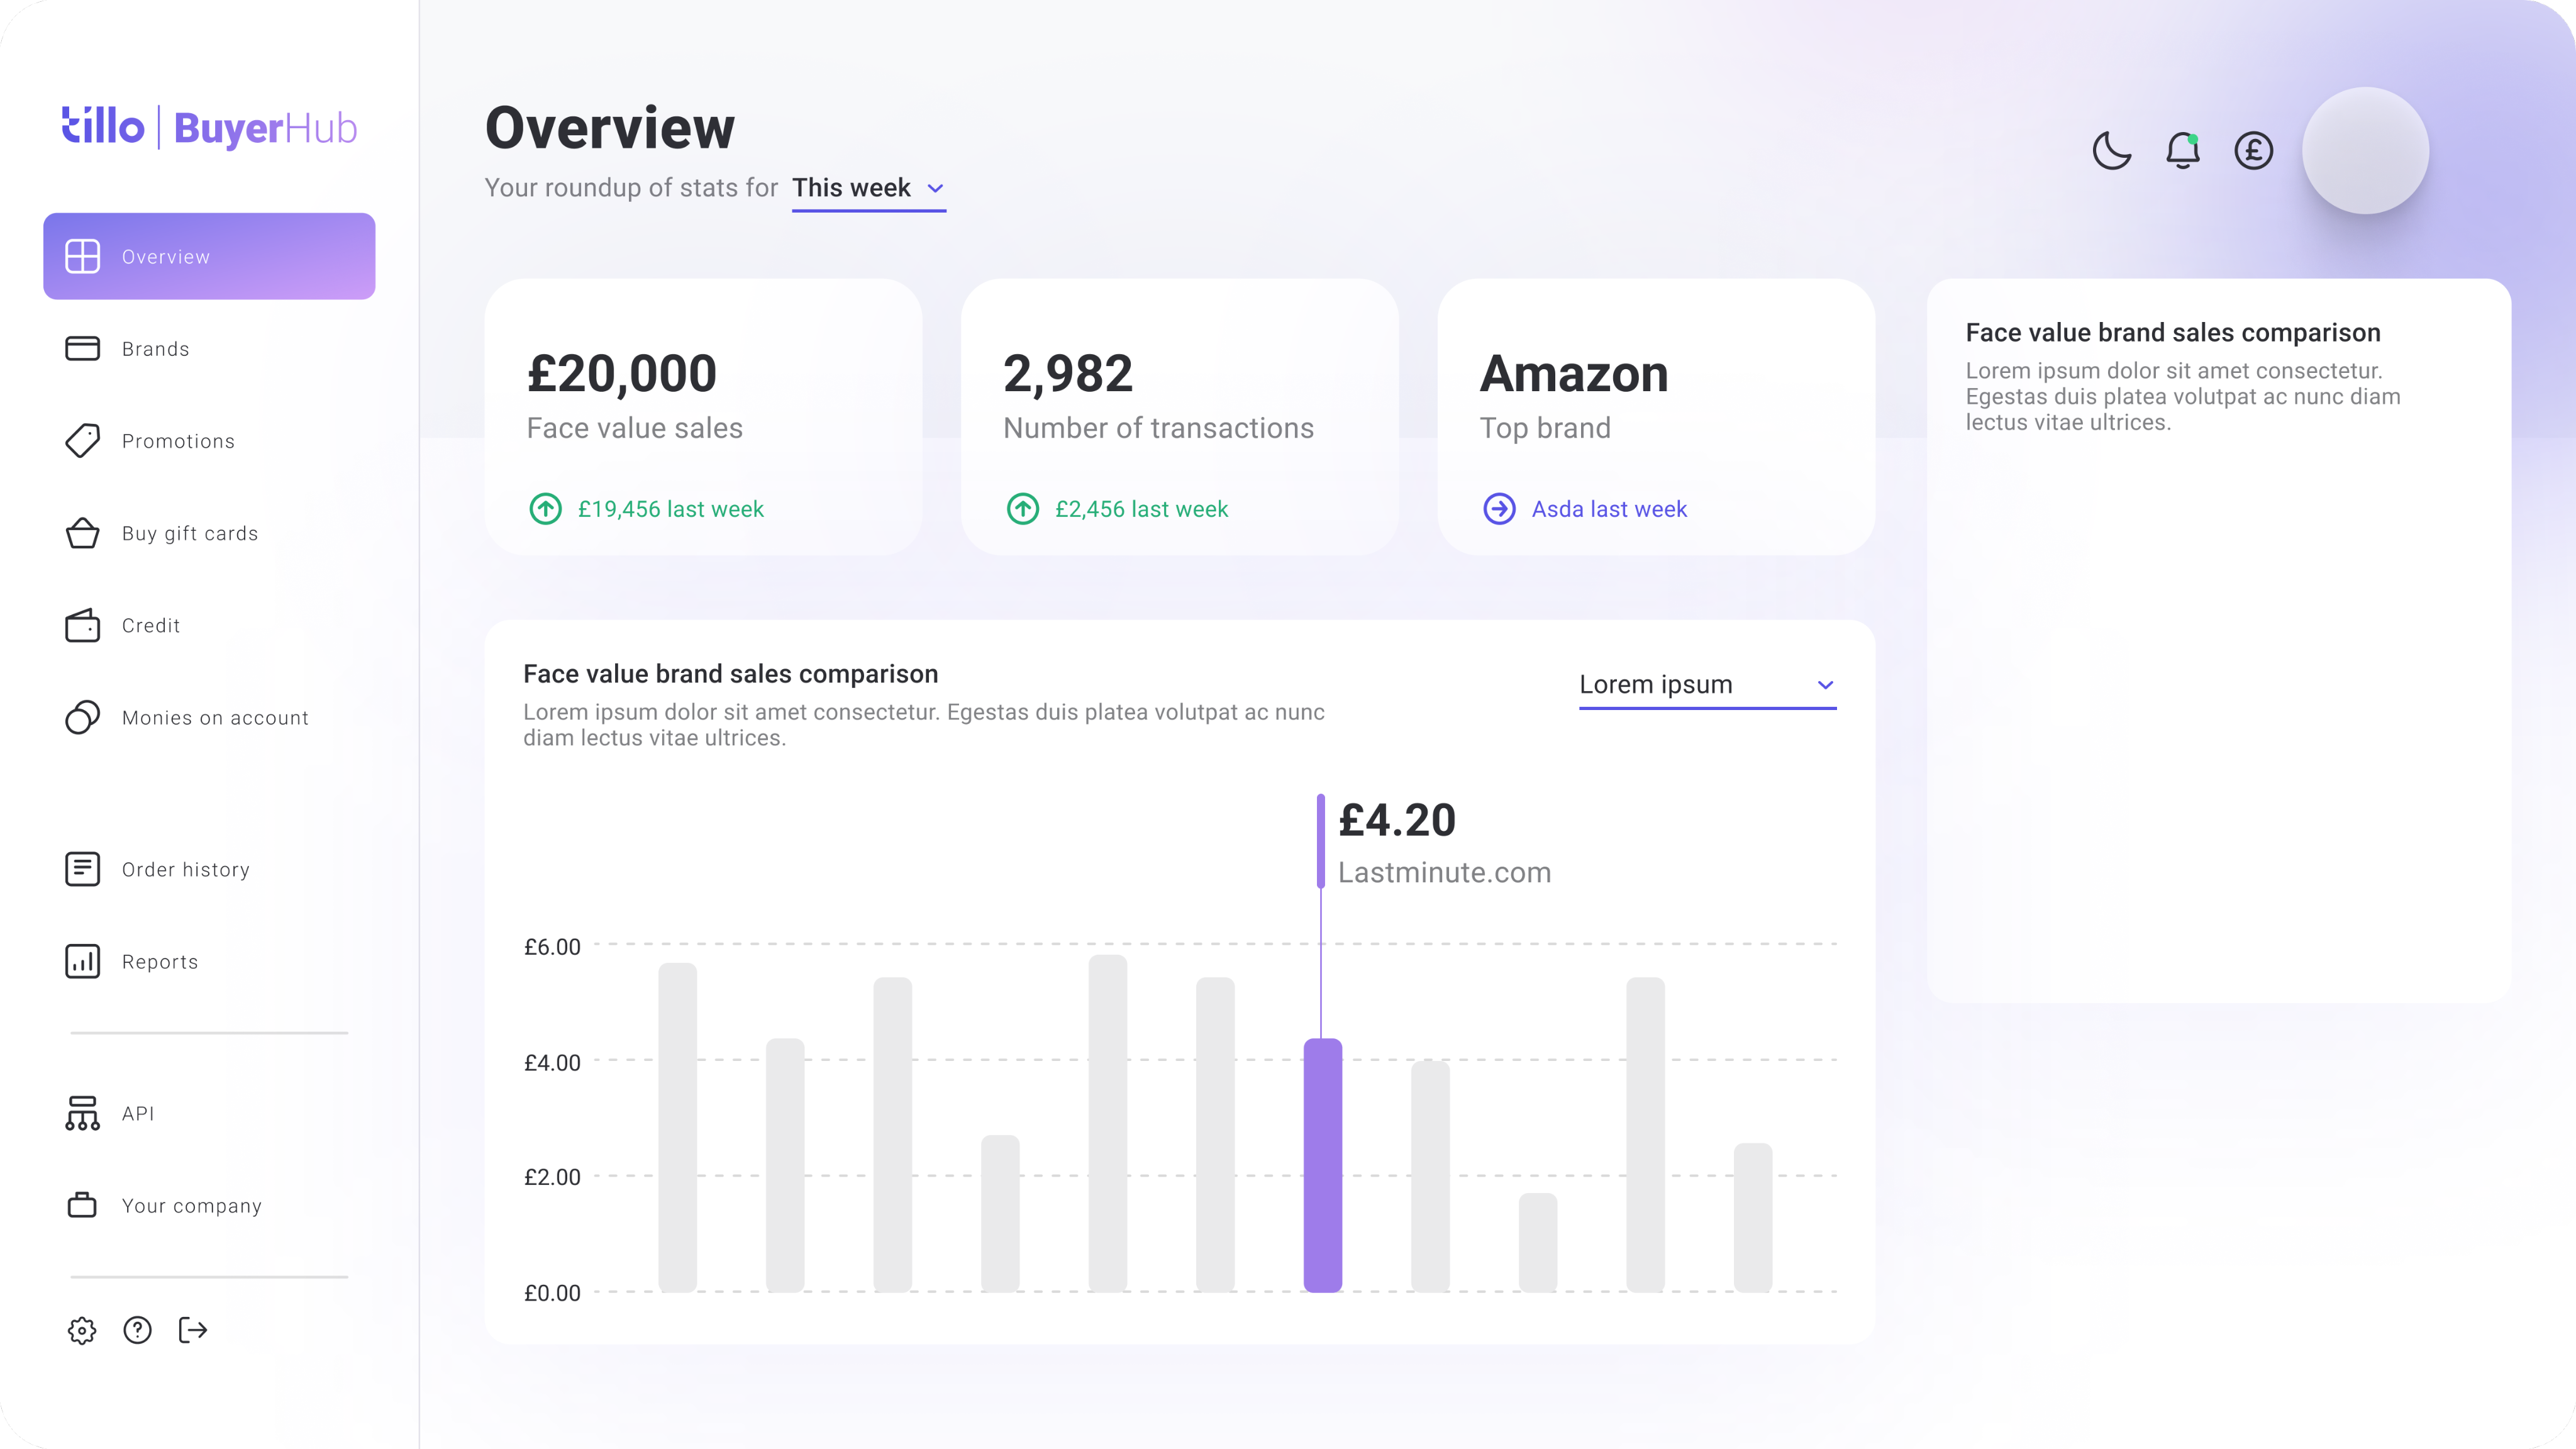Open the Promotions page

click(178, 441)
